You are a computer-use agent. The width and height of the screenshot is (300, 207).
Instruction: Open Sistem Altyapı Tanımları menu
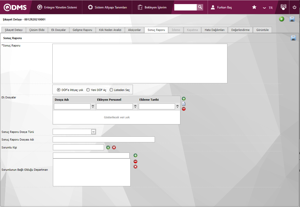point(107,7)
